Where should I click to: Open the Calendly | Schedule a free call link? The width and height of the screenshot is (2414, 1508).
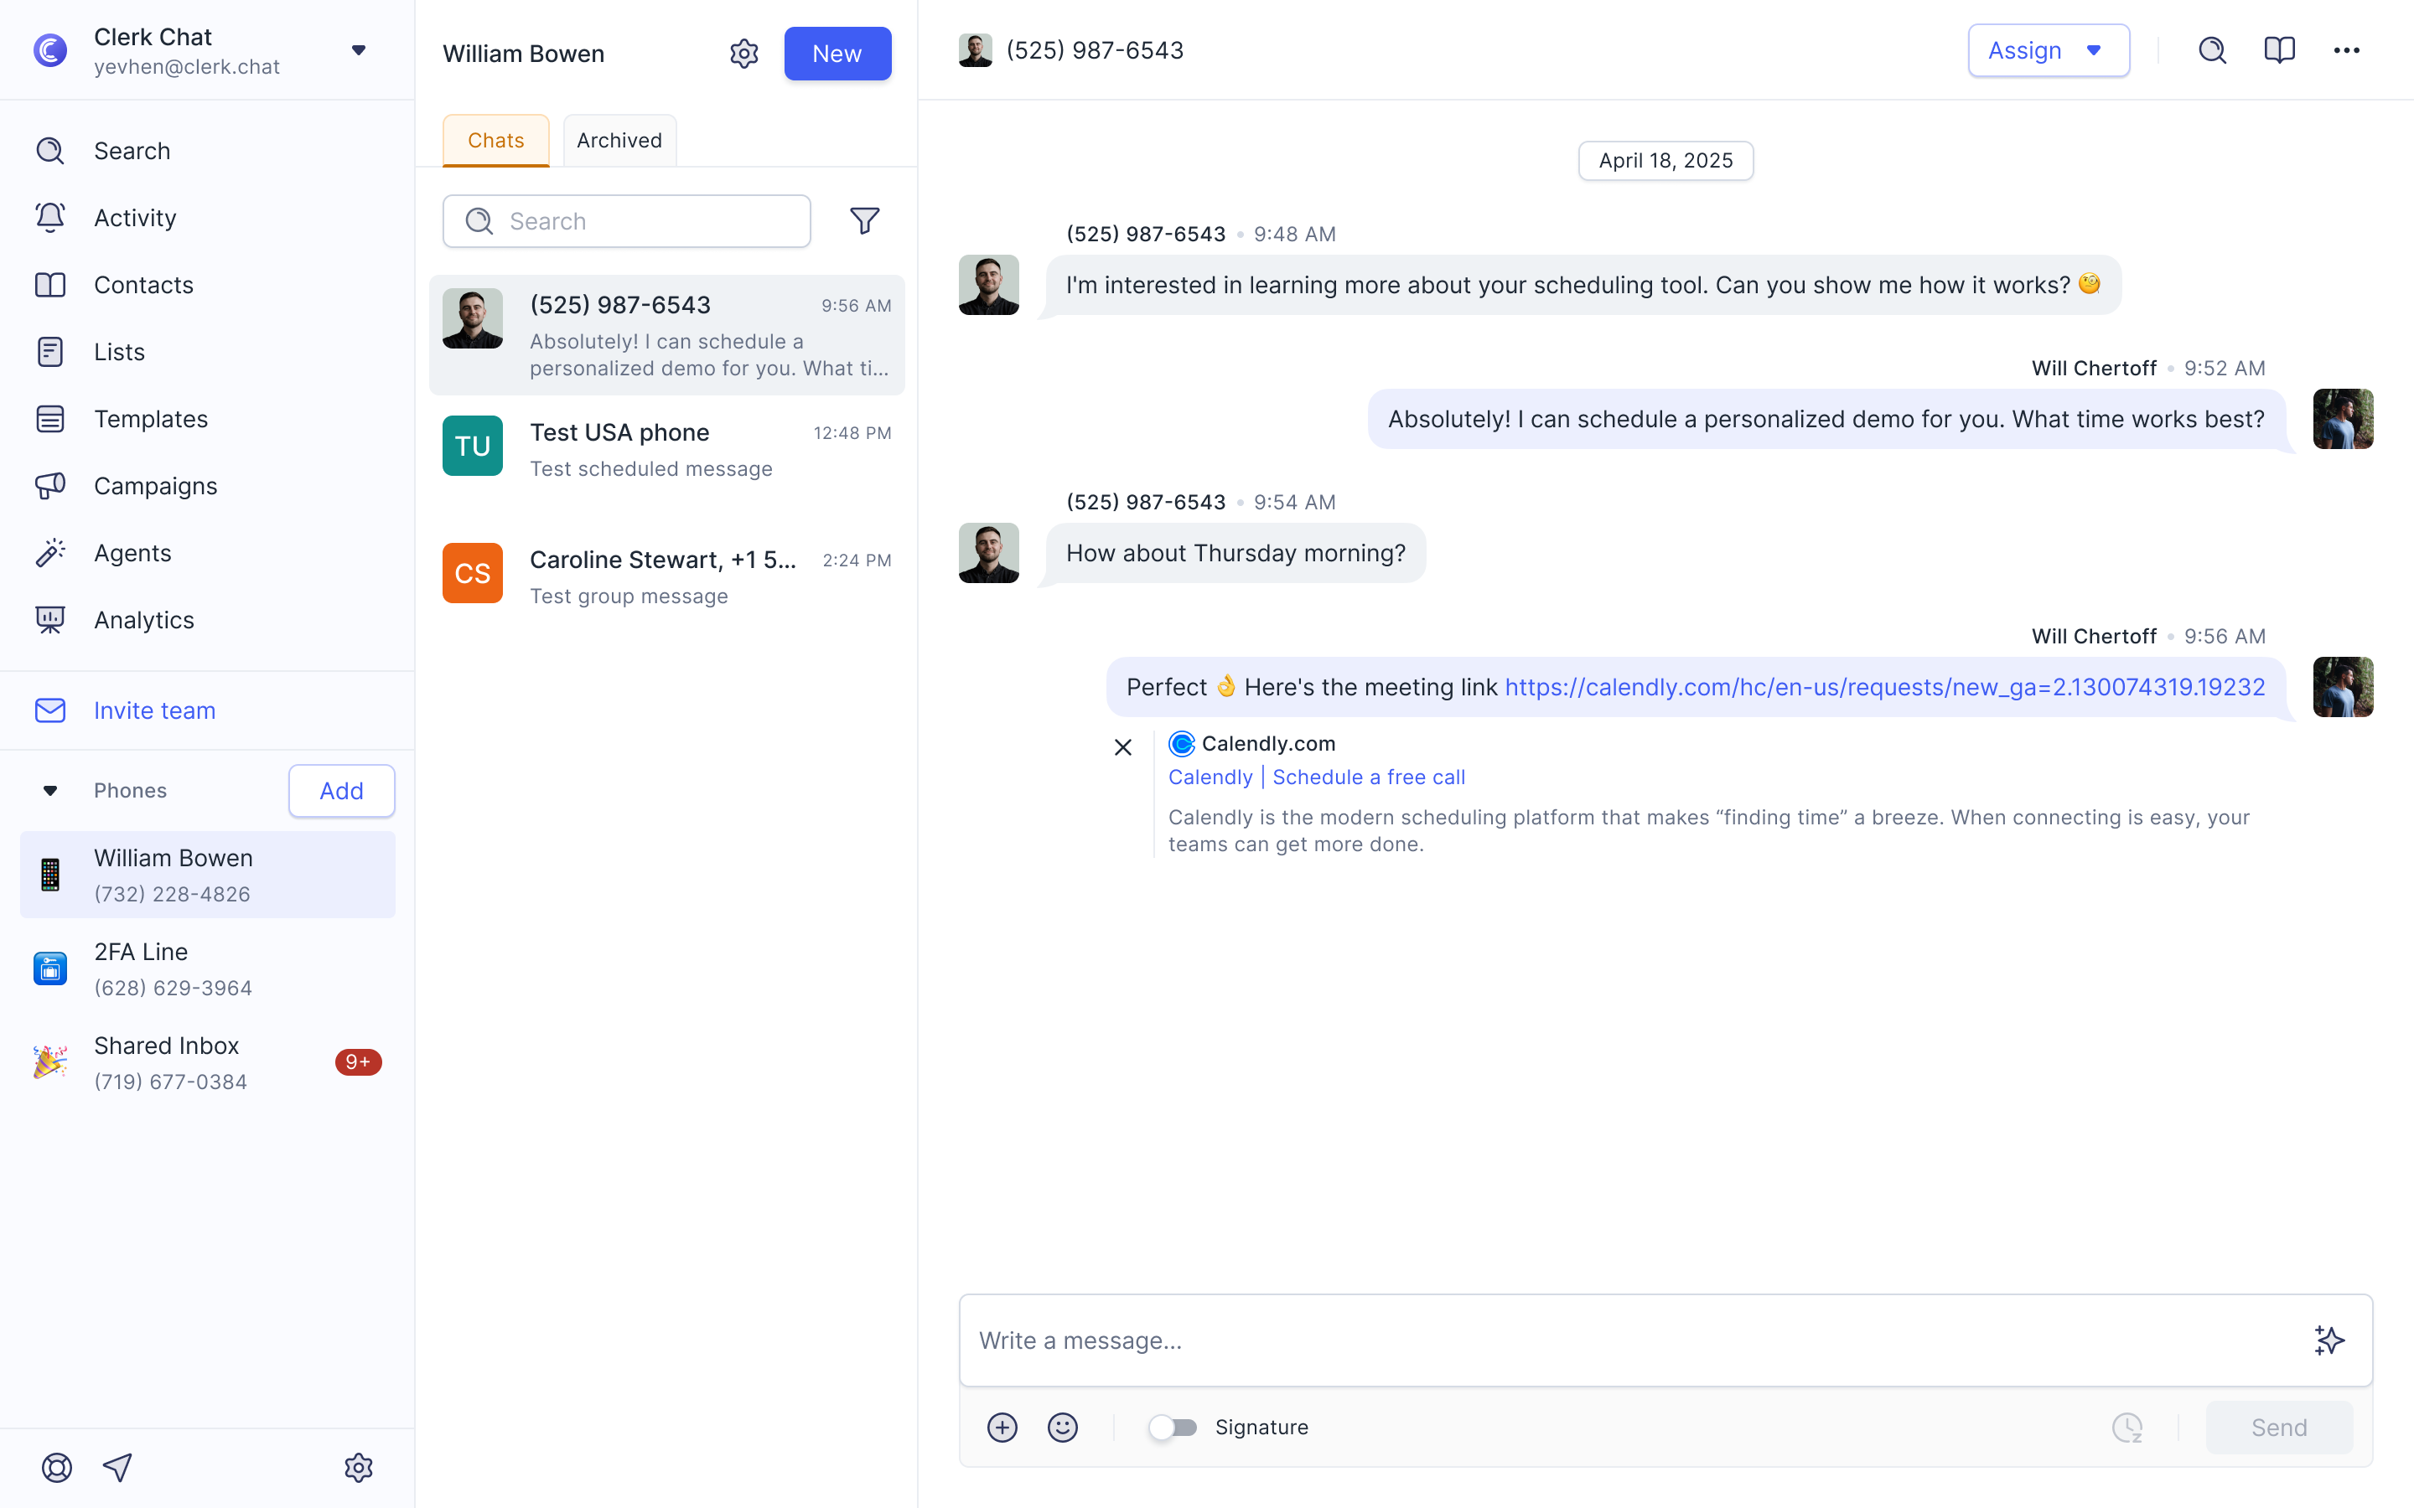point(1317,777)
